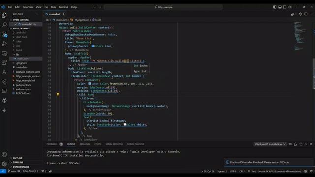This screenshot has height=177, width=315.
Task: Toggle secondary side bar layout button
Action: [x=285, y=7]
